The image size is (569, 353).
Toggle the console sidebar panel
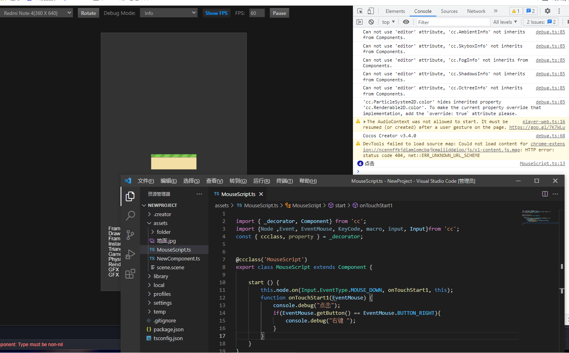click(x=360, y=22)
